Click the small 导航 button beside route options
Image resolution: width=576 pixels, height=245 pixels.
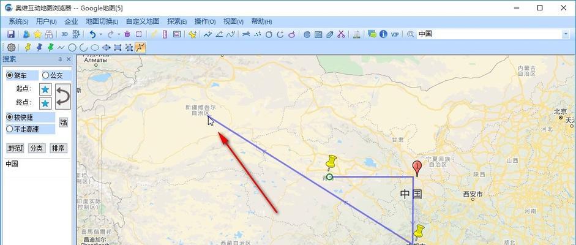(x=63, y=123)
